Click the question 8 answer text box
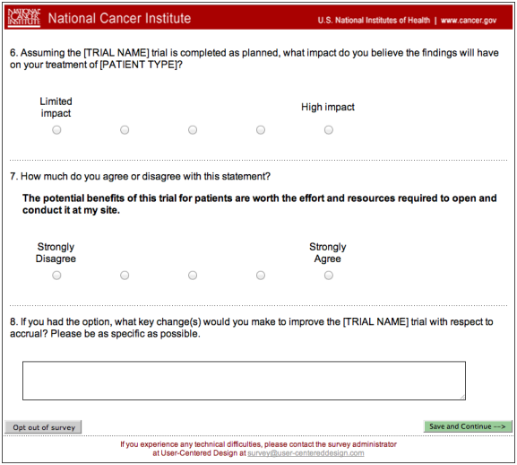 [244, 381]
